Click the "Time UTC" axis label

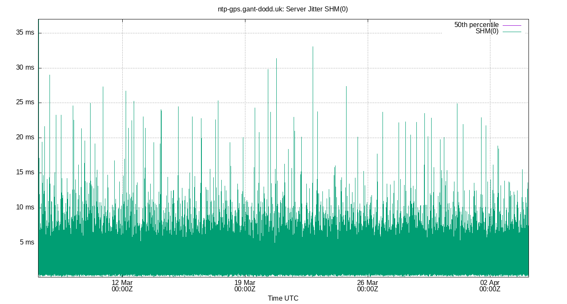tap(283, 298)
